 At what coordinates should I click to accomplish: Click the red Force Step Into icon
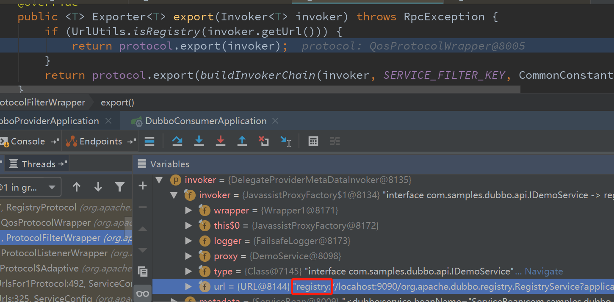(x=221, y=141)
